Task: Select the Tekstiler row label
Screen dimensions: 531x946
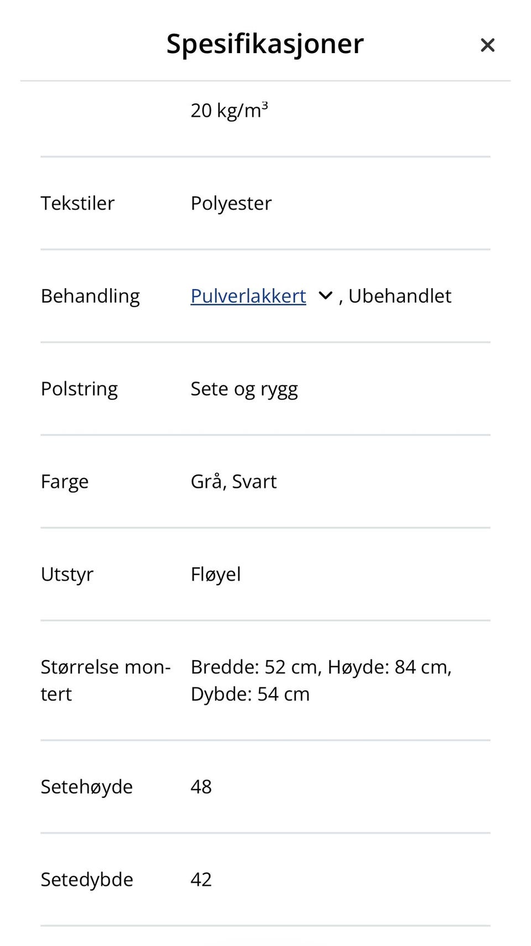Action: (77, 203)
